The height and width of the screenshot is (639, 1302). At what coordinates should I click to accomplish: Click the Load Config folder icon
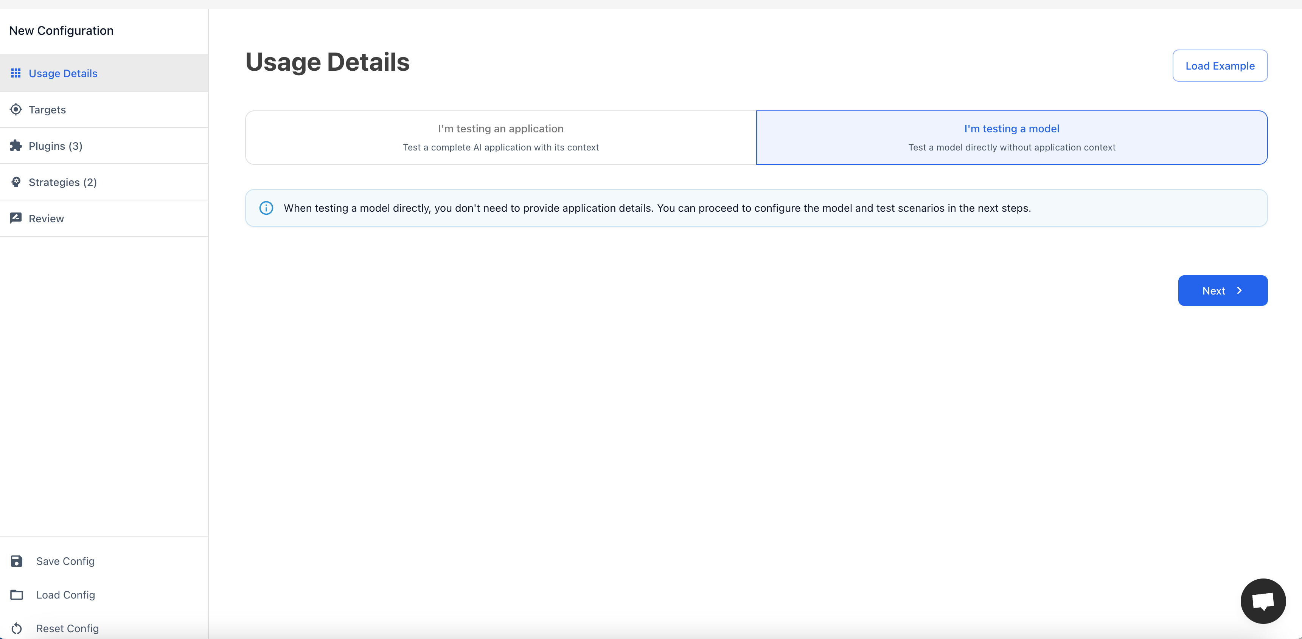(x=17, y=595)
